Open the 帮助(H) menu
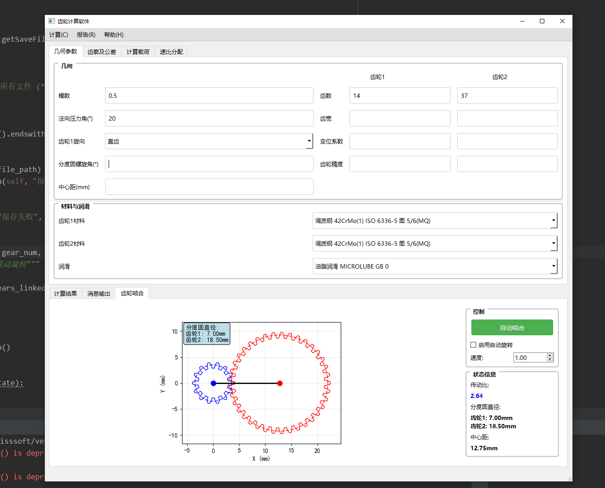 (x=114, y=35)
